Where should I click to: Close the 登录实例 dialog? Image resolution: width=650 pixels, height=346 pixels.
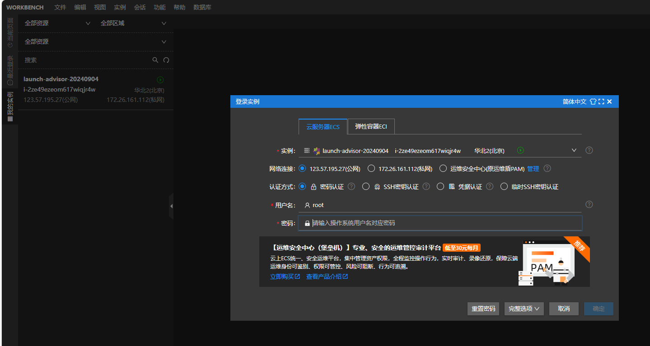(609, 101)
